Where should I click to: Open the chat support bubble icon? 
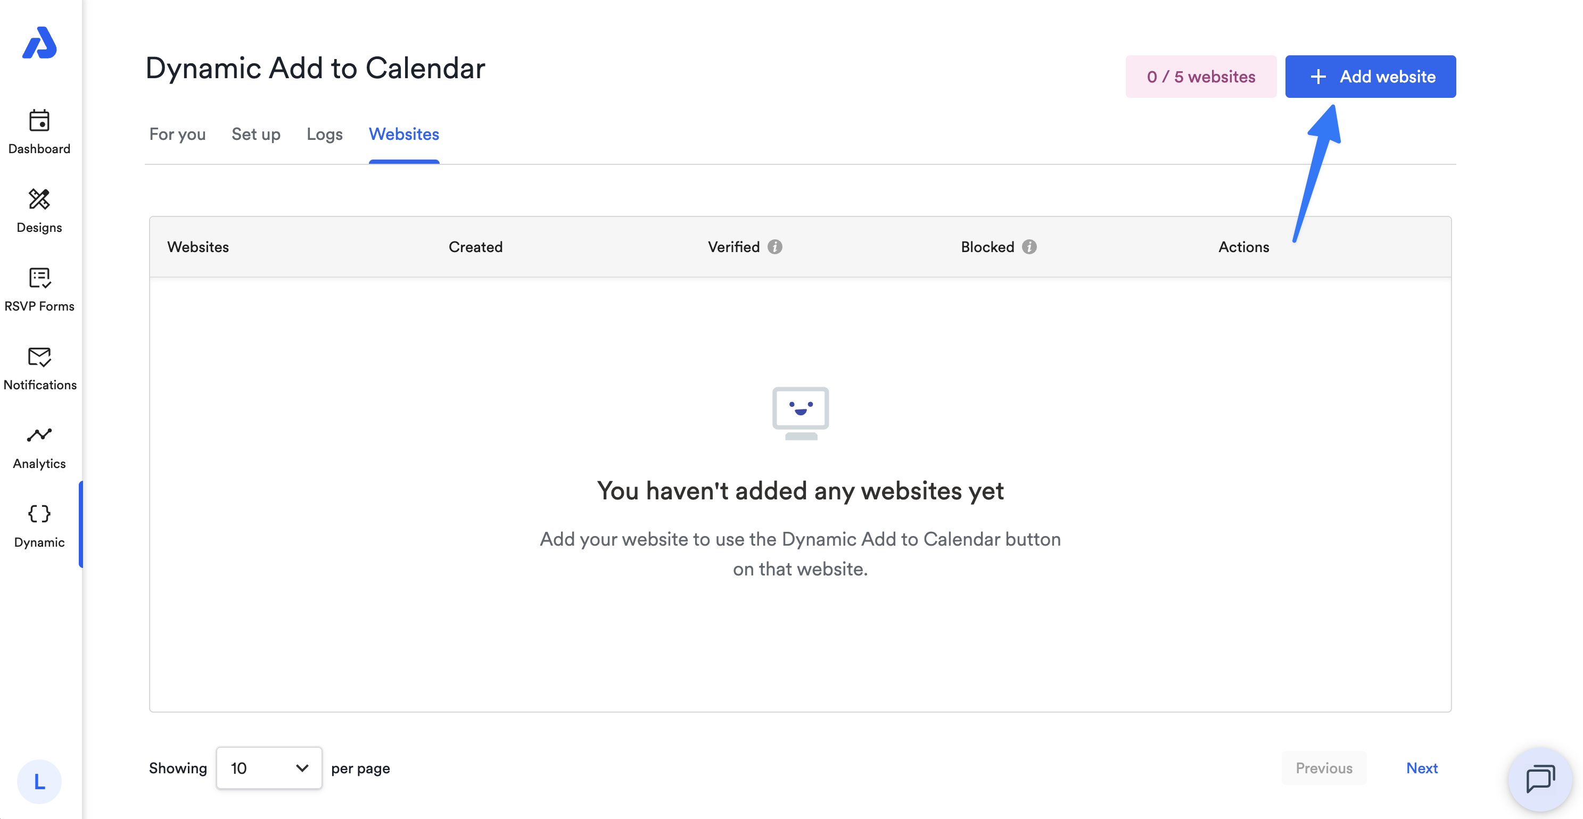1540,779
